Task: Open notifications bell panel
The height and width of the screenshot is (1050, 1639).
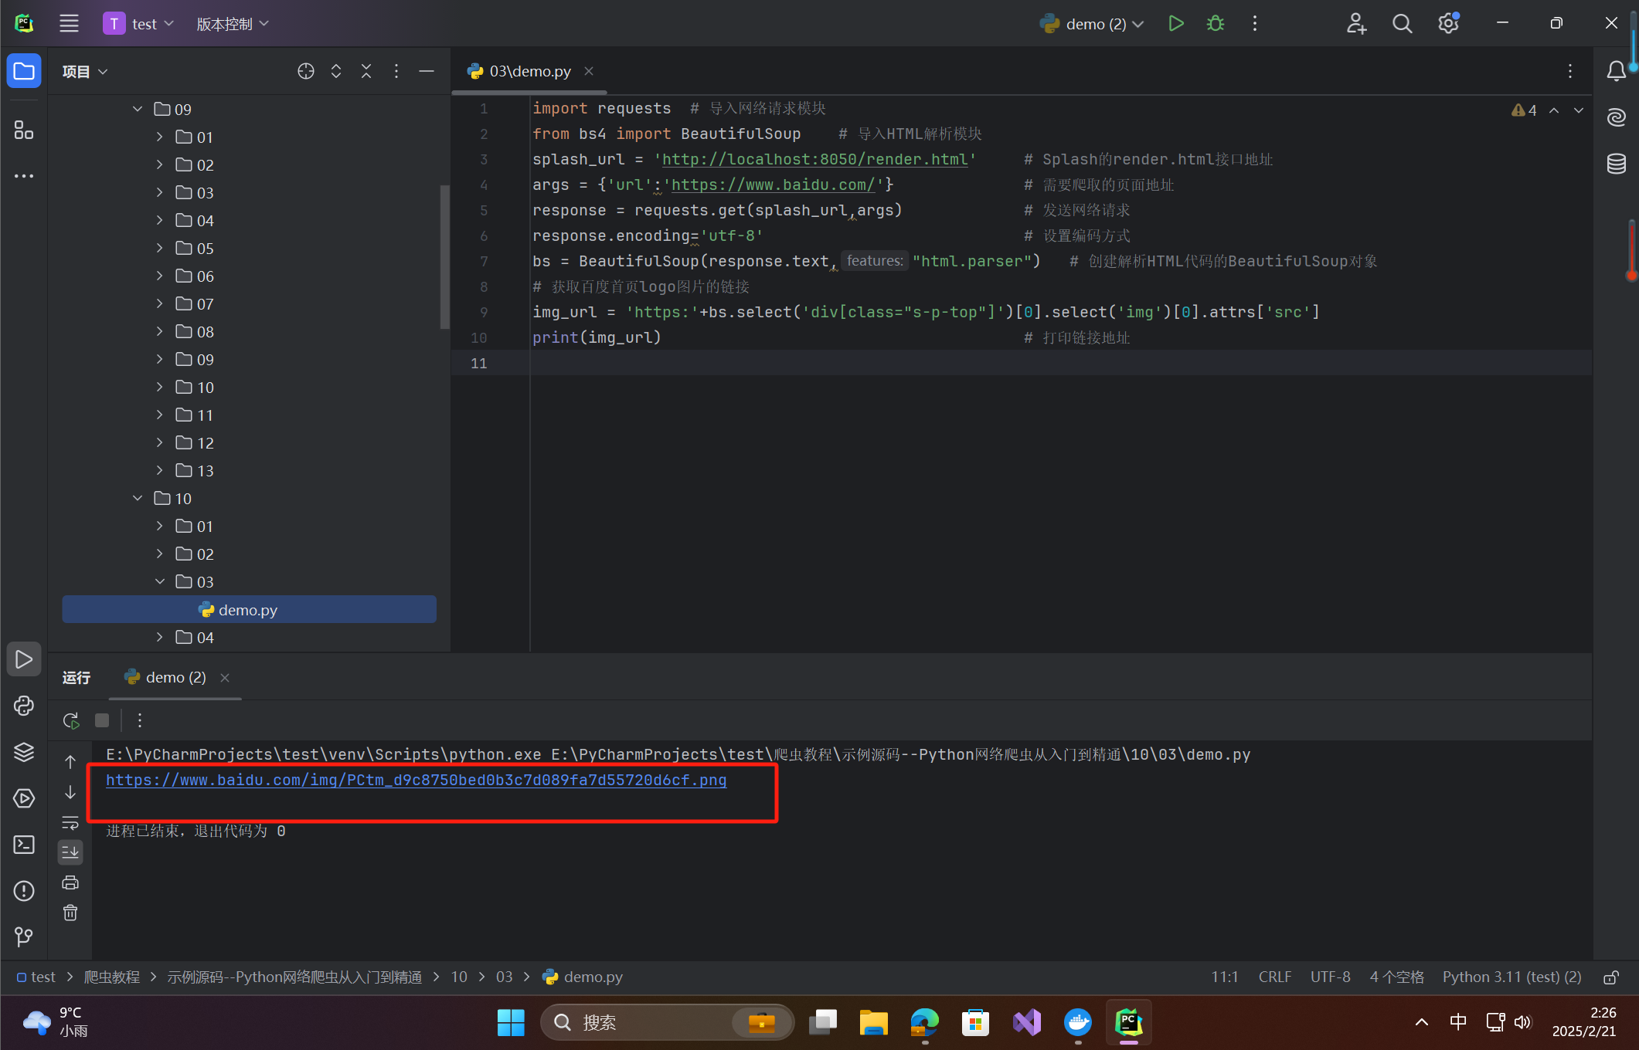Action: [x=1616, y=71]
